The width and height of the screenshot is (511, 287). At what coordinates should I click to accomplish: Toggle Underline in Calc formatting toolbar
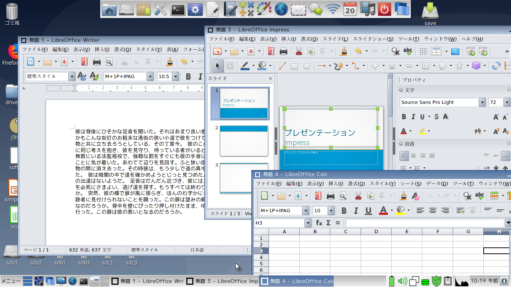click(368, 210)
